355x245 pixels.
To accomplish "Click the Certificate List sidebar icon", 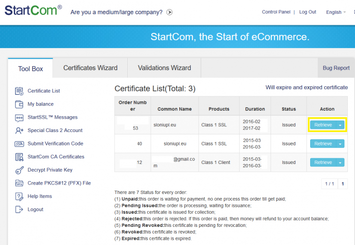I will 19,91.
